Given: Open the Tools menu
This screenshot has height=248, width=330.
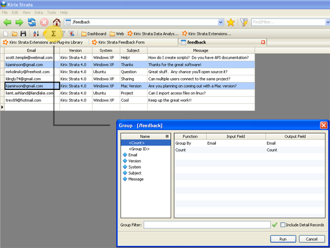Looking at the screenshot, I should [x=51, y=12].
